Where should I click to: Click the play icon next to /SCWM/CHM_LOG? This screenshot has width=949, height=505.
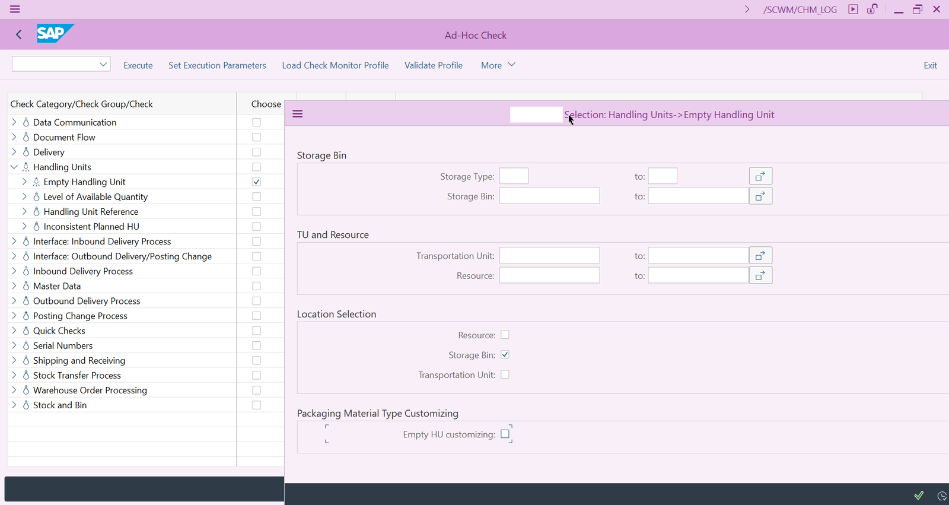coord(853,9)
